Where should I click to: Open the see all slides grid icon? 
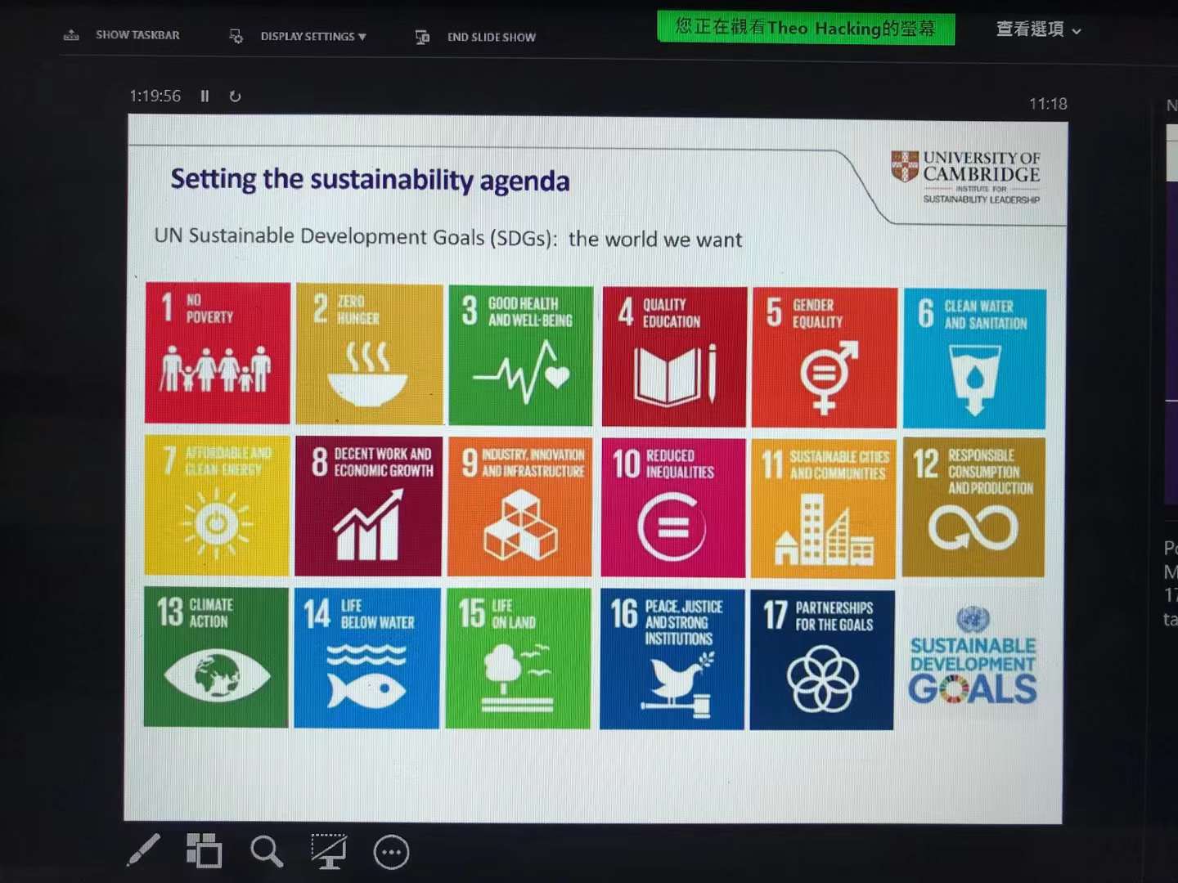204,850
